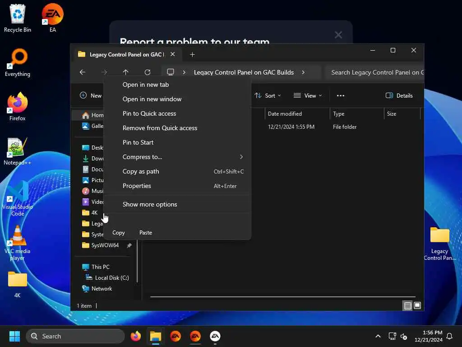Screen dimensions: 462x347
Task: Close the Report a problem dialog
Action: pos(338,35)
